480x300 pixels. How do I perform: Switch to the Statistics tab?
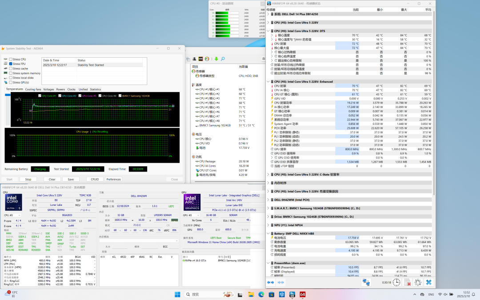pos(95,89)
